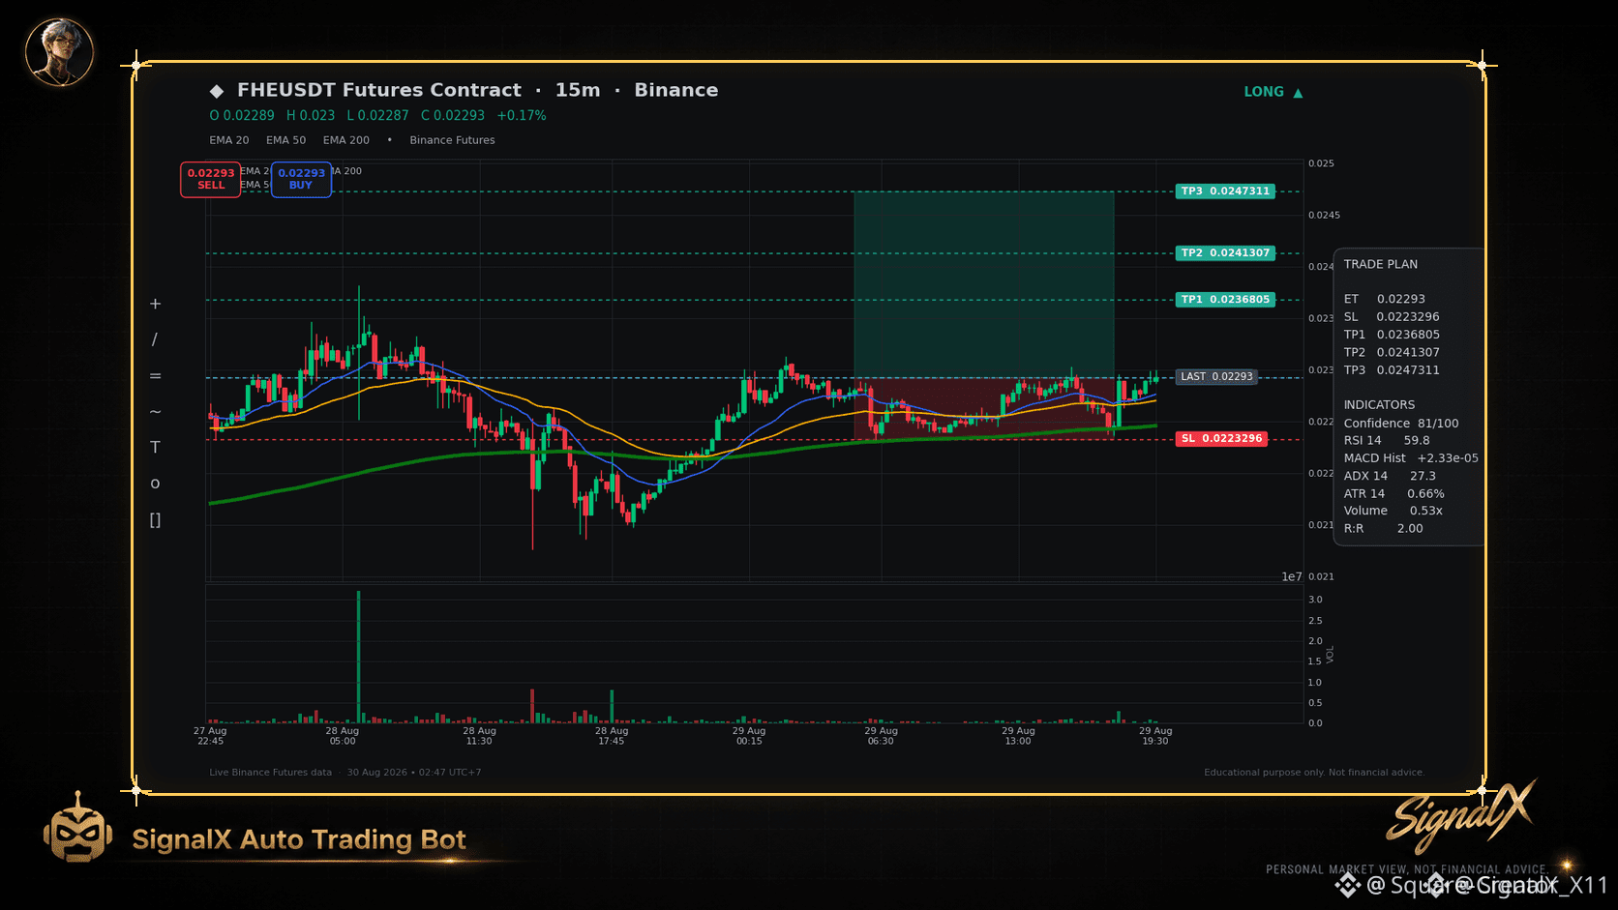The width and height of the screenshot is (1618, 910).
Task: Select the rectangle brackets tool
Action: (x=155, y=519)
